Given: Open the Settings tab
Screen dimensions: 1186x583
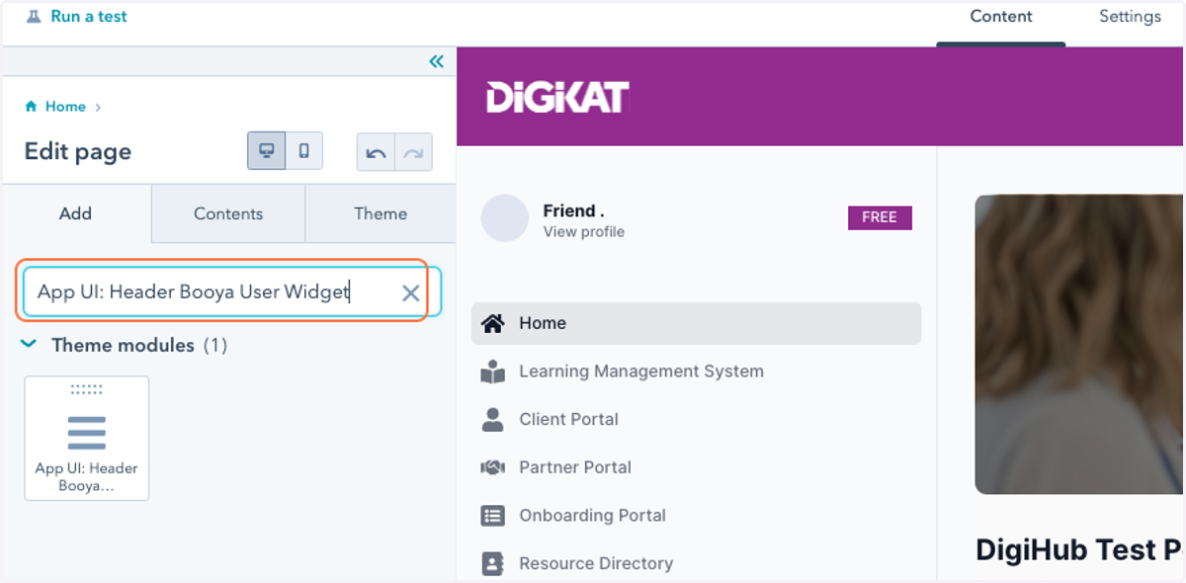Looking at the screenshot, I should coord(1130,17).
